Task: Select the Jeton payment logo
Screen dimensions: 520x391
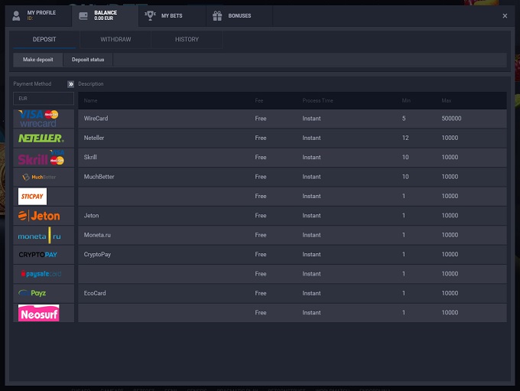Action: (x=40, y=216)
